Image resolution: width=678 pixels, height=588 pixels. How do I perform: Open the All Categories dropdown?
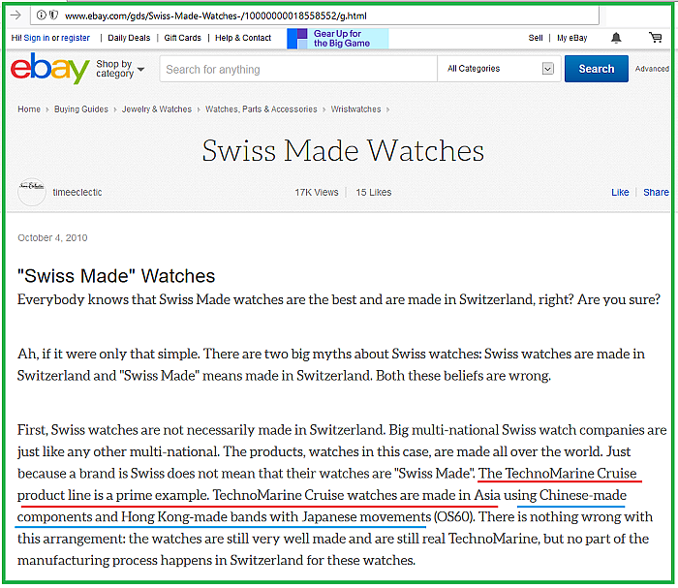click(500, 69)
